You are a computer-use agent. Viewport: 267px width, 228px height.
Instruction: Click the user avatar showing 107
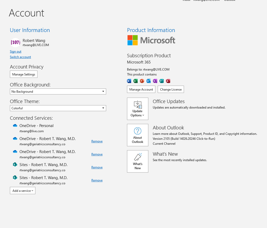tap(15, 42)
